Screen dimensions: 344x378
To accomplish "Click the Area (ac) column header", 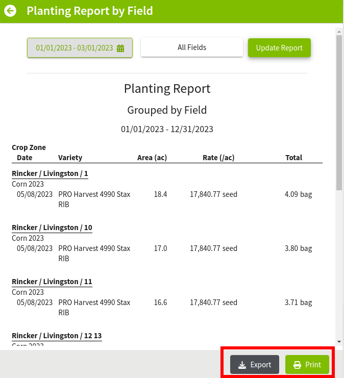I will 152,158.
